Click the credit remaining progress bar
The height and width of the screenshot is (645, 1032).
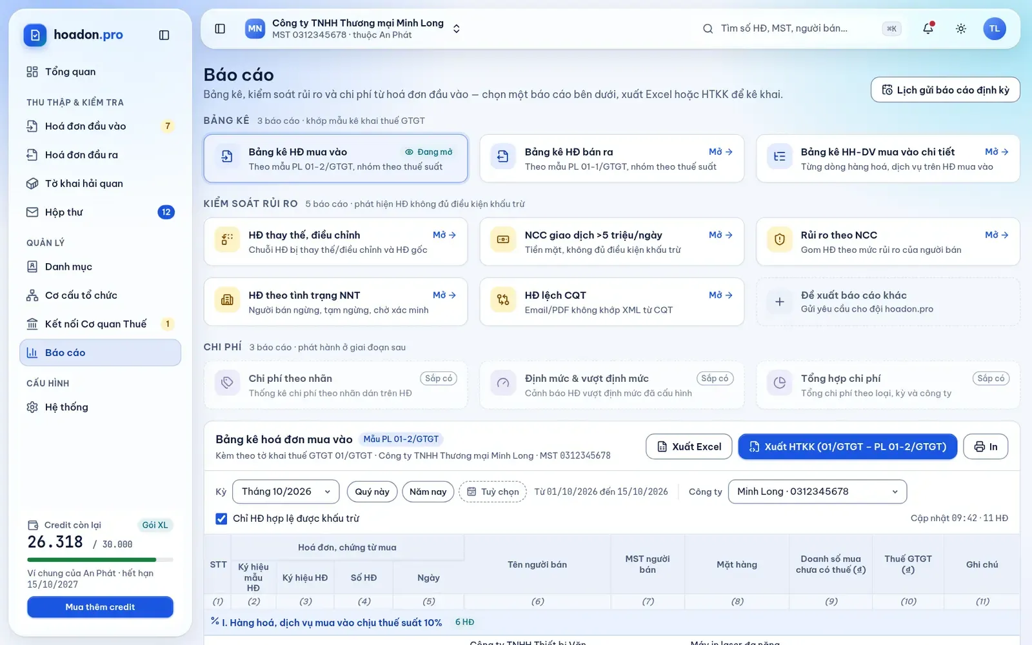coord(100,559)
